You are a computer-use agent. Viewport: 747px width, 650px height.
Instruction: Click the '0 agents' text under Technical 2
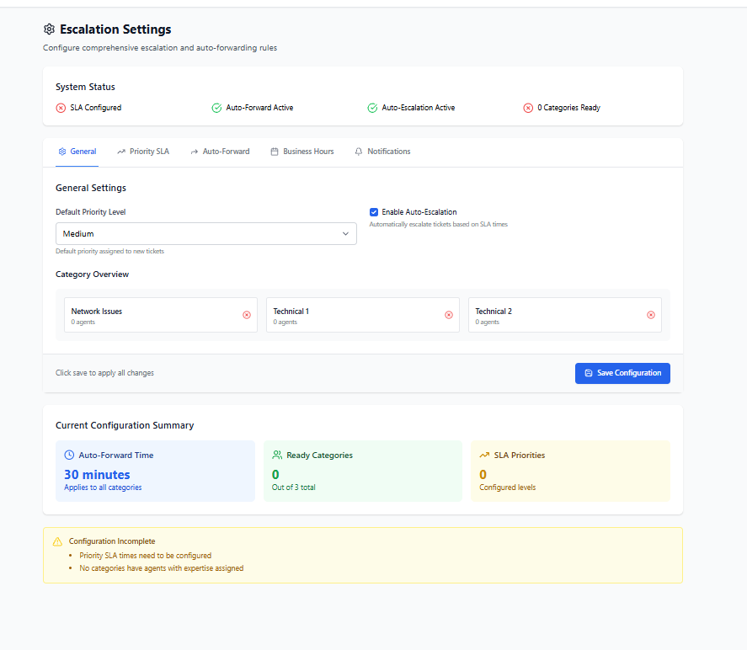tap(487, 322)
